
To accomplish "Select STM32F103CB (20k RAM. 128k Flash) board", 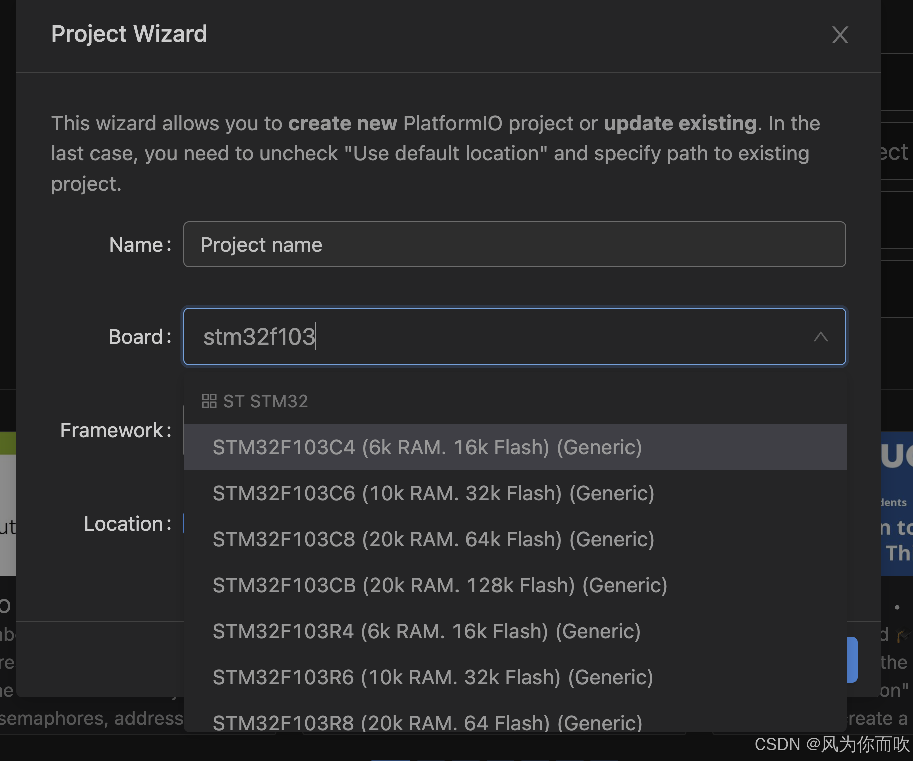I will click(515, 585).
